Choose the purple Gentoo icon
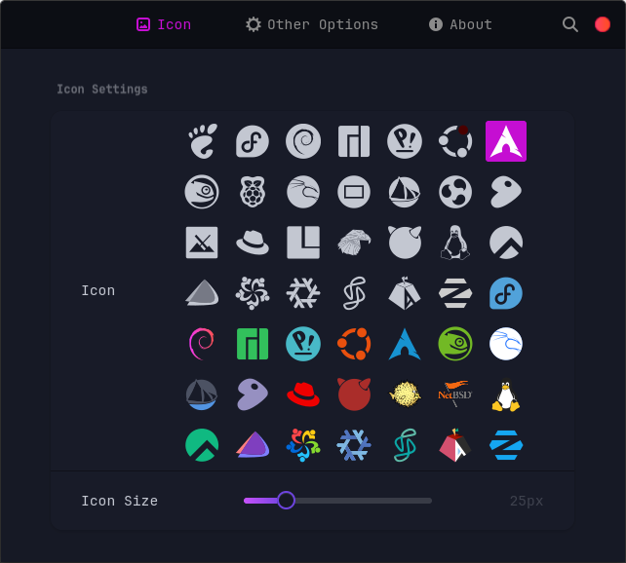The width and height of the screenshot is (626, 563). click(253, 394)
